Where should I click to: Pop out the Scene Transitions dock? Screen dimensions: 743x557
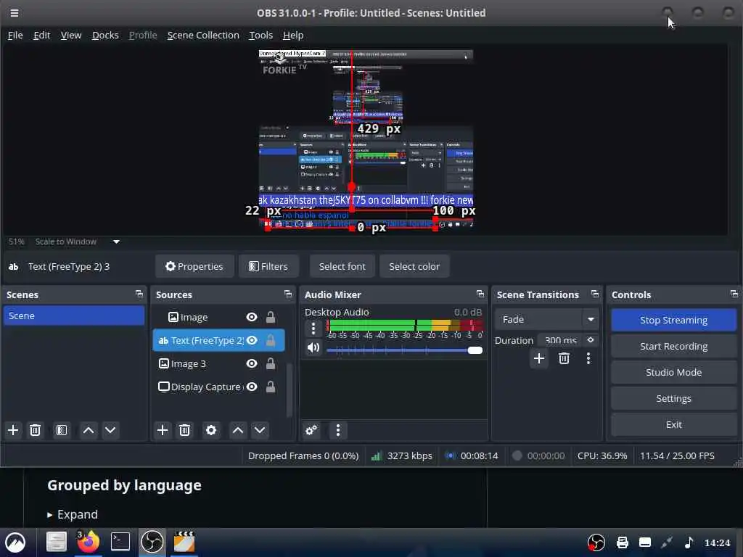coord(595,294)
